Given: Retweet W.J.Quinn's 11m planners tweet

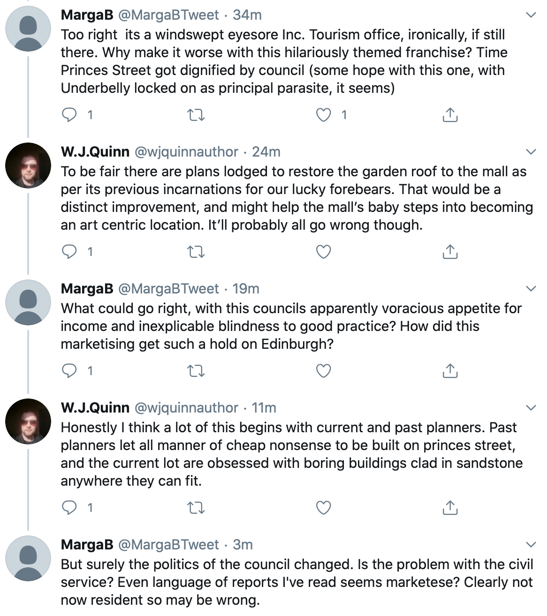Looking at the screenshot, I should click(196, 508).
